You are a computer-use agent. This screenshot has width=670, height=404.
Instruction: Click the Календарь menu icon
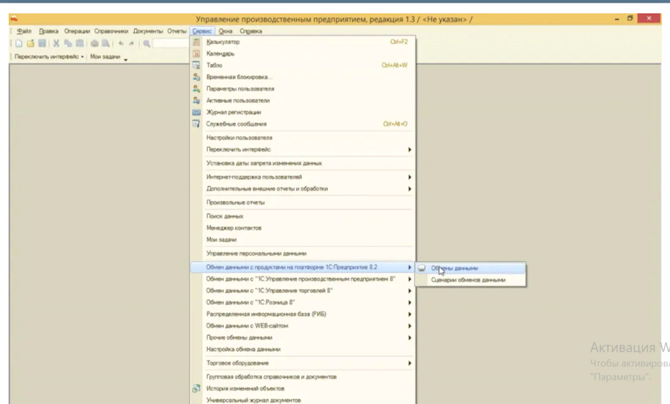(196, 54)
